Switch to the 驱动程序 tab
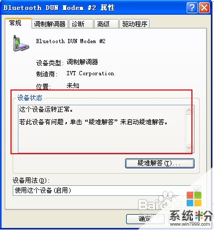 [135, 24]
